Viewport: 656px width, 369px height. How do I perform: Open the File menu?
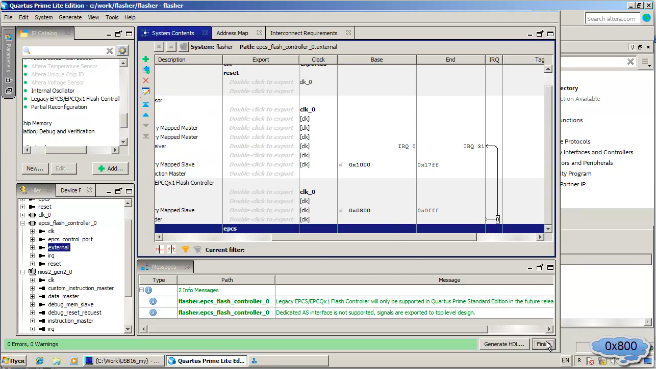[x=8, y=17]
